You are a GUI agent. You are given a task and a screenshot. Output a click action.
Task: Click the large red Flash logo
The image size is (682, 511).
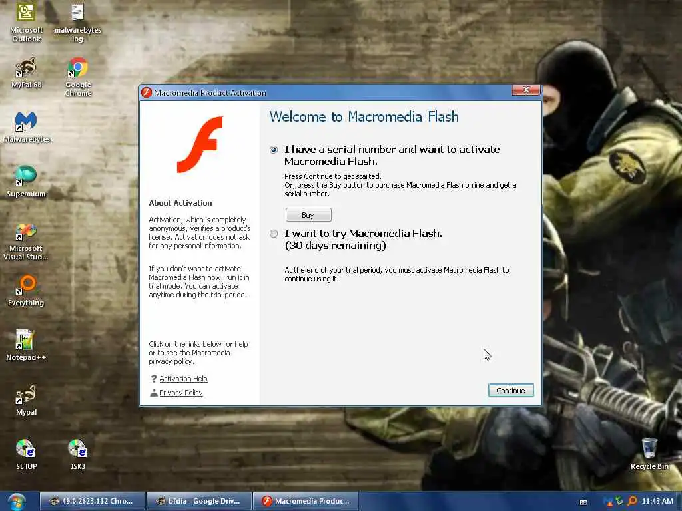(x=200, y=144)
